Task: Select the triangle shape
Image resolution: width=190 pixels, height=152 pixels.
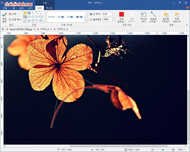Action: coord(25,20)
